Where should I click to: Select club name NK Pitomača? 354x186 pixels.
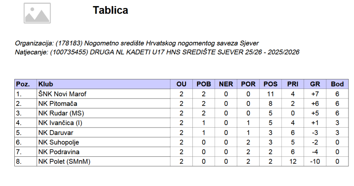pyautogui.click(x=58, y=104)
